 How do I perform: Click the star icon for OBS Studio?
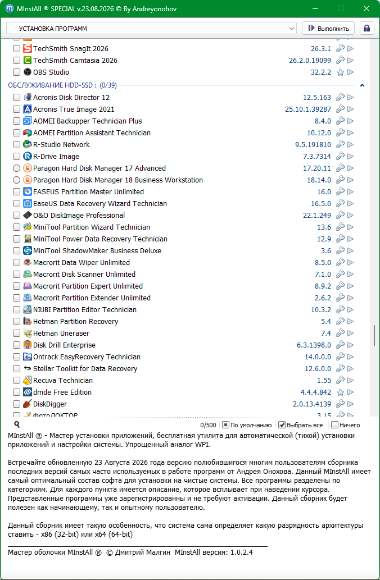340,72
